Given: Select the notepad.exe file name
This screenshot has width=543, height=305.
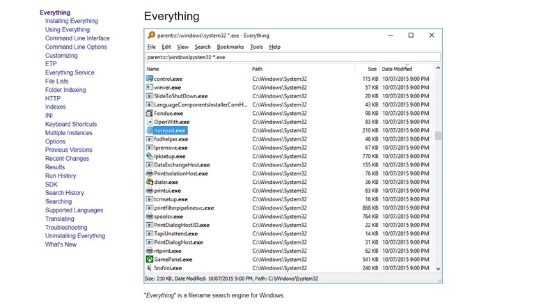Looking at the screenshot, I should coord(170,130).
